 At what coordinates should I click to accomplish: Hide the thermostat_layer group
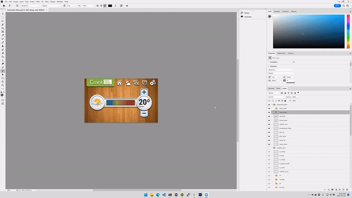269,105
